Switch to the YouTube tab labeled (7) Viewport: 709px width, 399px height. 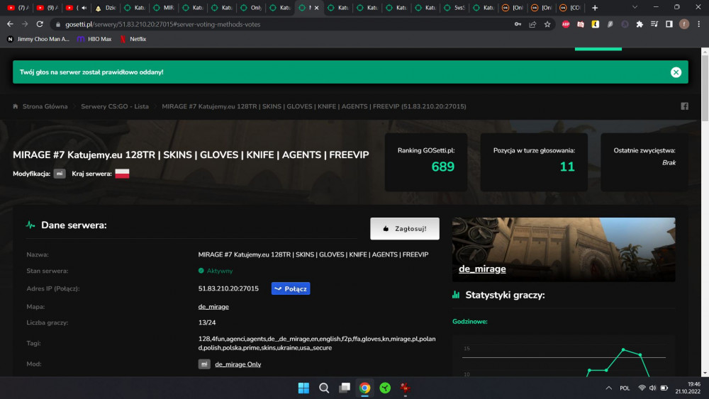point(18,8)
